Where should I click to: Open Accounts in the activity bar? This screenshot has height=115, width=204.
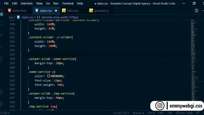coord(1,92)
